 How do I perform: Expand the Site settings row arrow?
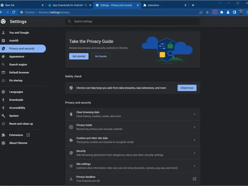click(194, 166)
